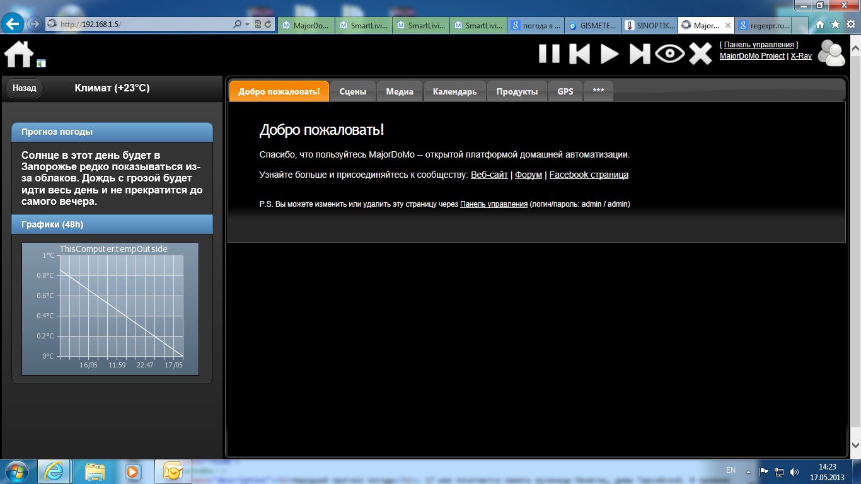The height and width of the screenshot is (484, 861).
Task: Select the Добро пожаловать! tab
Action: (279, 91)
